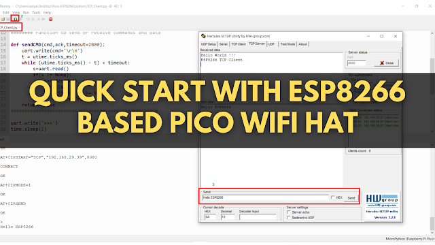Enable the HEX checkbox next to Send
The width and height of the screenshot is (435, 245).
(x=333, y=197)
